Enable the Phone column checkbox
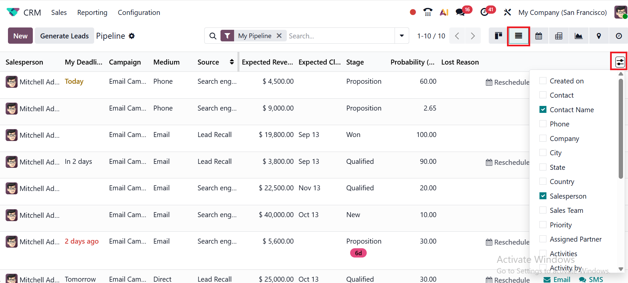The width and height of the screenshot is (628, 283). tap(543, 124)
